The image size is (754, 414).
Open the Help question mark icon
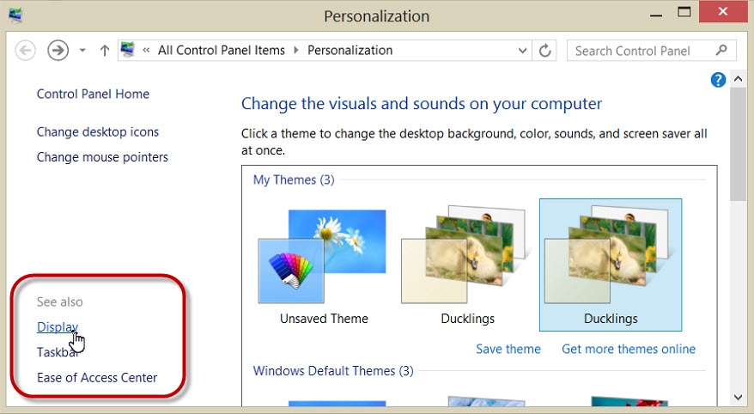pyautogui.click(x=718, y=80)
